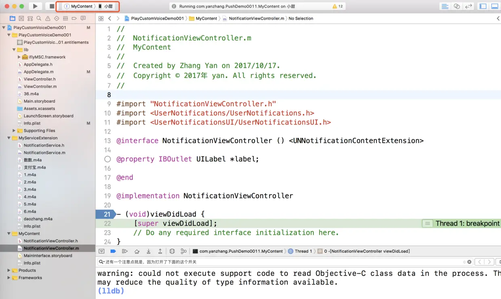
Task: Collapse the lib folder
Action: [x=14, y=50]
